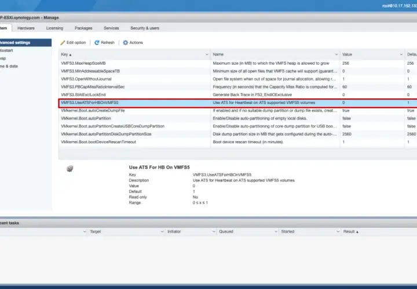Select row VMFS3.MaxHeapSizeMB
Viewport: 417px width, 289px height.
click(238, 64)
